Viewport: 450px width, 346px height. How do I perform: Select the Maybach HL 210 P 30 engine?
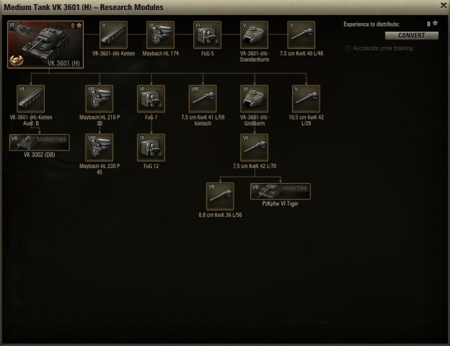(x=100, y=99)
